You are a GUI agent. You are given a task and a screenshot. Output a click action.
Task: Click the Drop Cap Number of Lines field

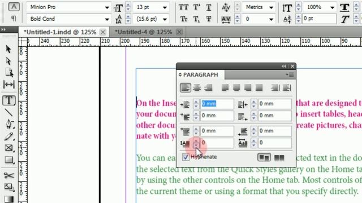click(217, 143)
